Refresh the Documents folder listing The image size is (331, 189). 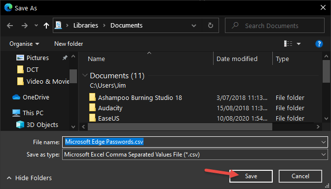click(x=211, y=26)
